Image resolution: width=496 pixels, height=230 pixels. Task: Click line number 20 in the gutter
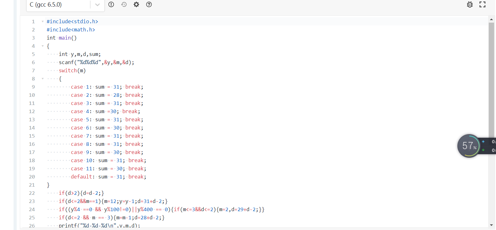point(32,177)
